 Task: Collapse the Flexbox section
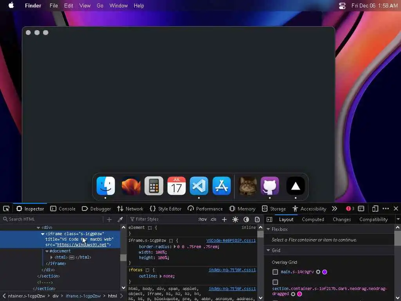click(x=268, y=229)
